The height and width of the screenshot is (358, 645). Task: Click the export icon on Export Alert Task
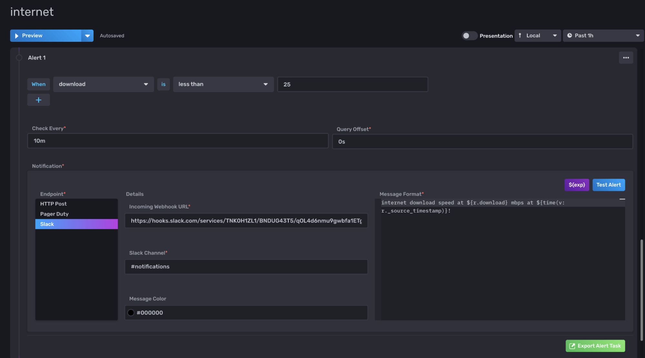coord(572,346)
